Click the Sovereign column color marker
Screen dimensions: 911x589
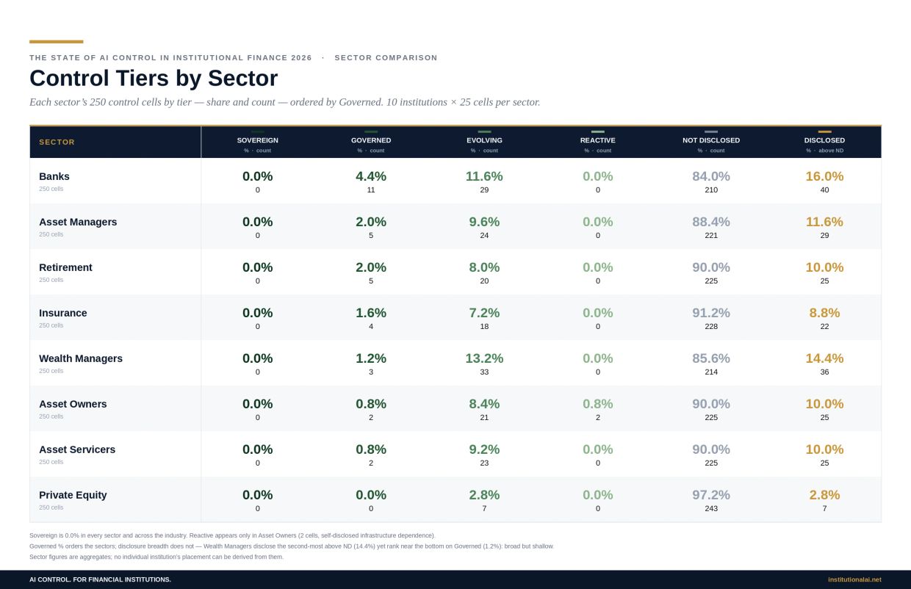(257, 131)
